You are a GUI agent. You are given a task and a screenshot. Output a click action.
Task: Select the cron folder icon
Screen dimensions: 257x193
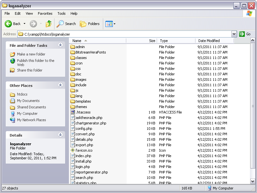(73, 63)
